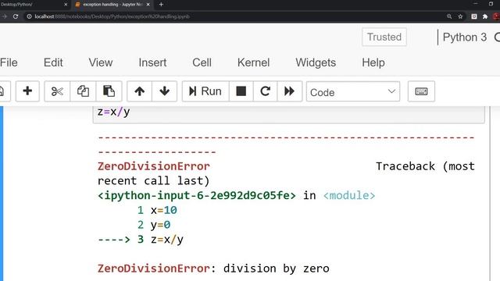Click 'ZeroDivisionError: division by zero' message

213,269
